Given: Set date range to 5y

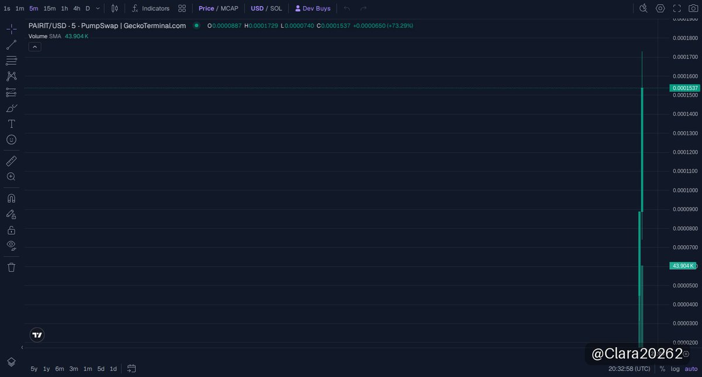Looking at the screenshot, I should click(x=34, y=369).
